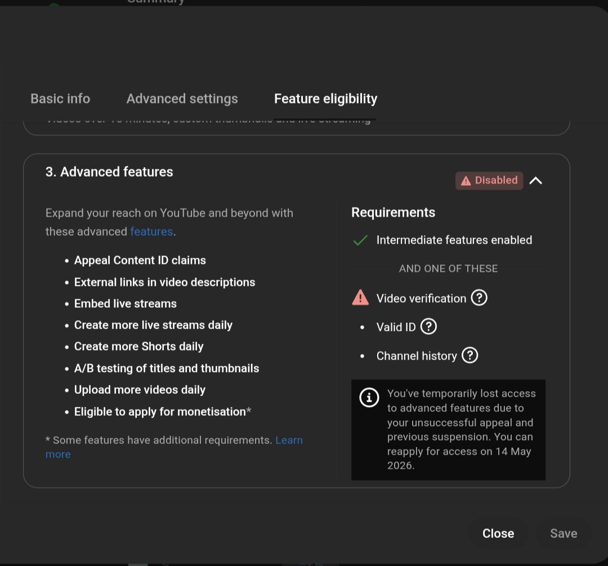Click the 'Video verification' requirement label

pos(421,298)
